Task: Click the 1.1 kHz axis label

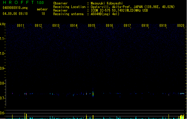Action: (2, 39)
